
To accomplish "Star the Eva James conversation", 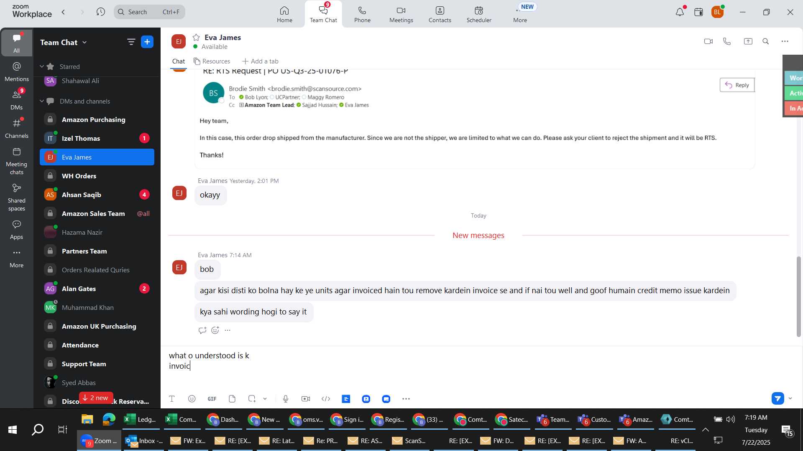I will click(x=196, y=37).
